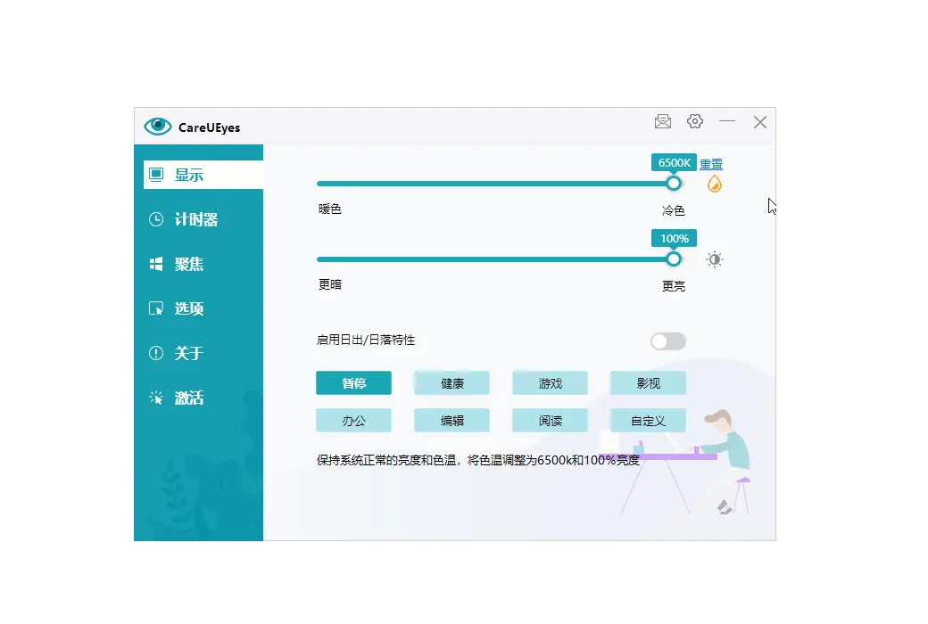Viewport: 928px width, 624px height.
Task: Click the monitor icon beside 显示
Action: tap(156, 175)
